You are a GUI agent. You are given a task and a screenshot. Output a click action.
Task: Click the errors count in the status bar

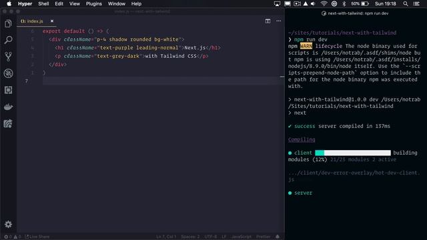pyautogui.click(x=8, y=237)
